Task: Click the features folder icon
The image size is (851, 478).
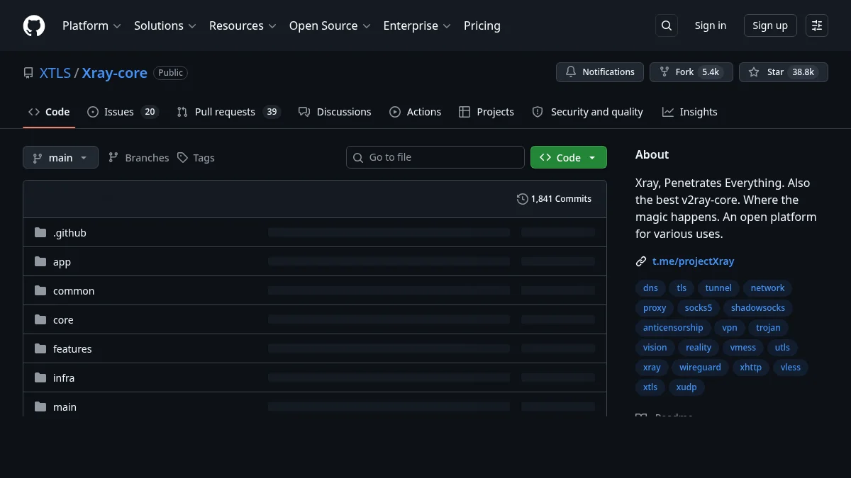Action: coord(40,349)
